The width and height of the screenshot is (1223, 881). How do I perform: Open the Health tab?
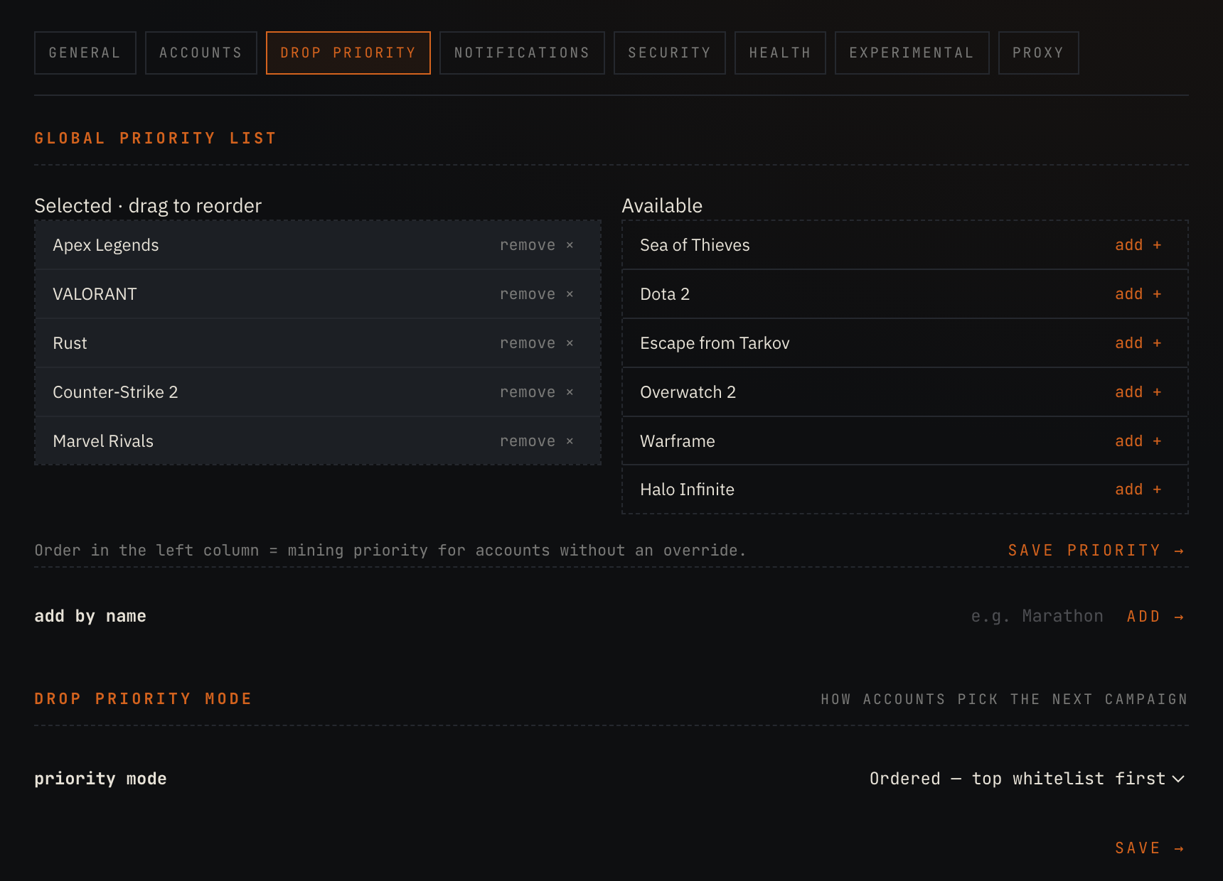pyautogui.click(x=780, y=53)
